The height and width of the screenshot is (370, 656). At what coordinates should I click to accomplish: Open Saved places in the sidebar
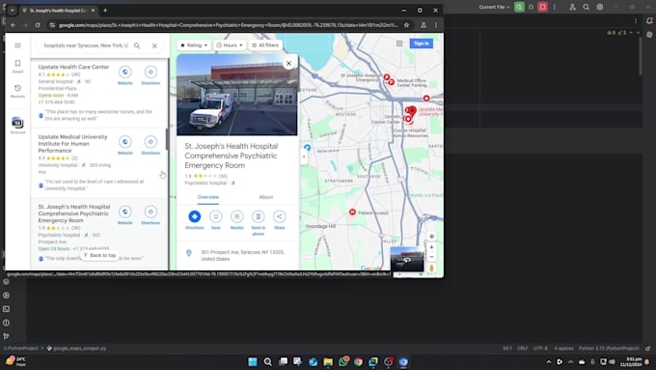click(17, 67)
